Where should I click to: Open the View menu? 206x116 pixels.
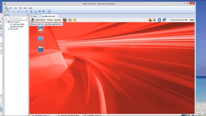(15, 8)
